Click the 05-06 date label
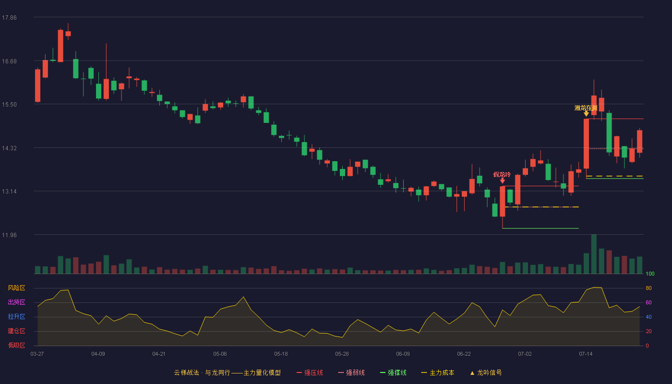Image resolution: width=672 pixels, height=384 pixels. tap(220, 354)
